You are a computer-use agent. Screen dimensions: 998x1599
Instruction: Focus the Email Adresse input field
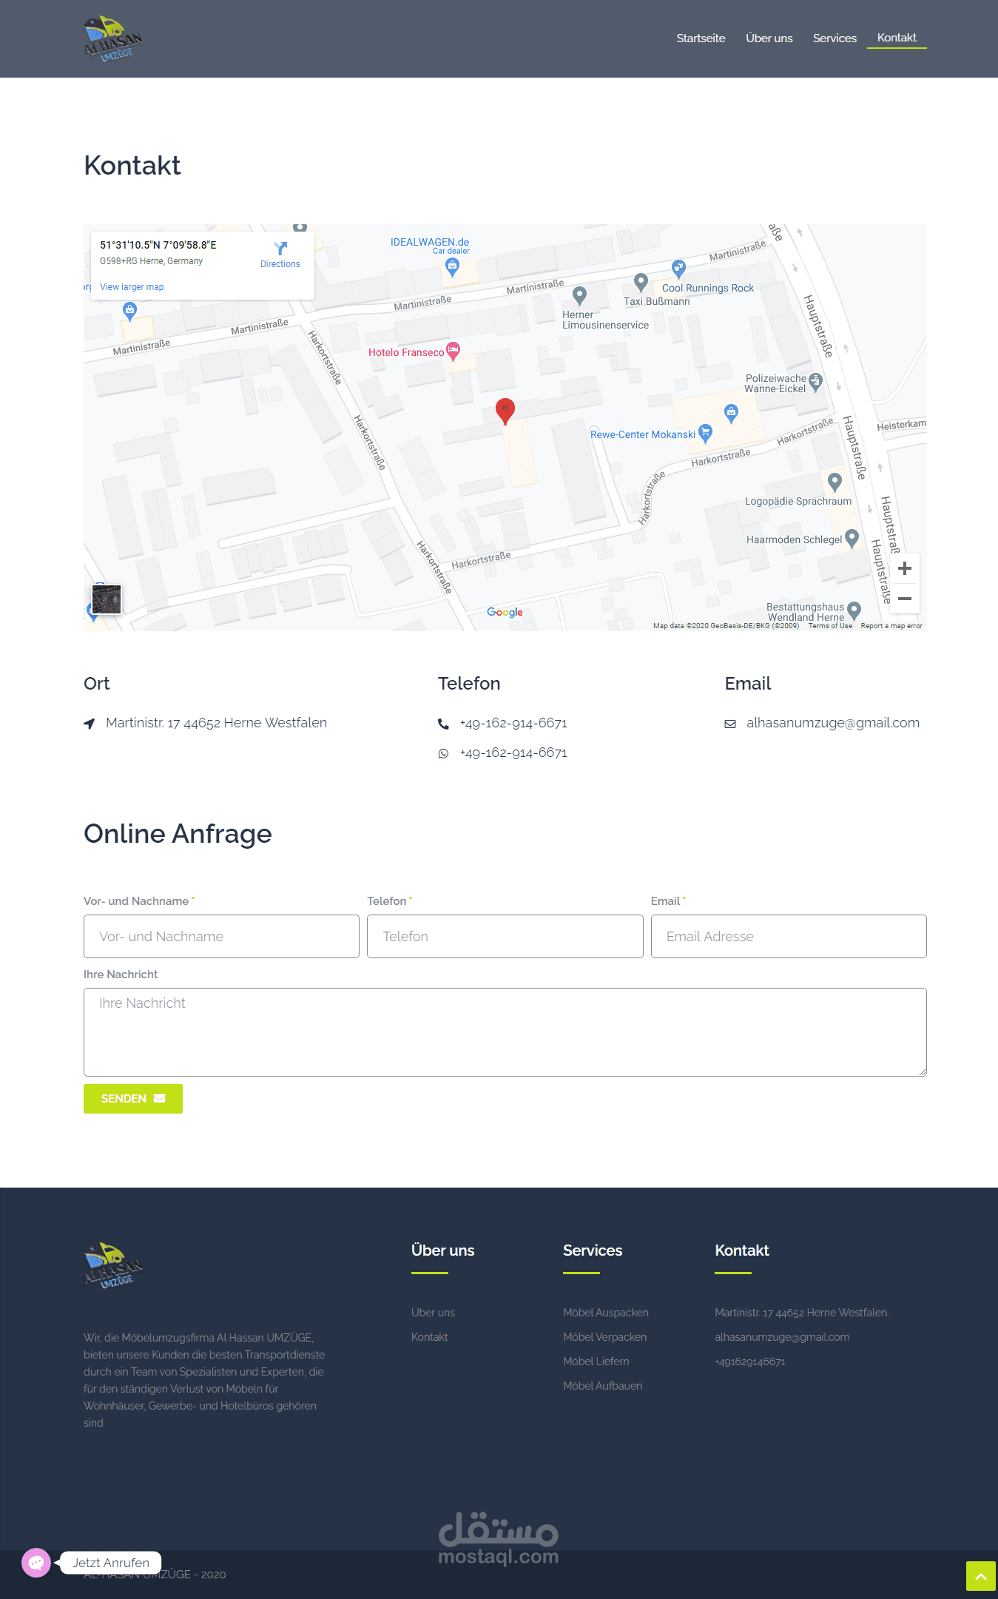[789, 936]
